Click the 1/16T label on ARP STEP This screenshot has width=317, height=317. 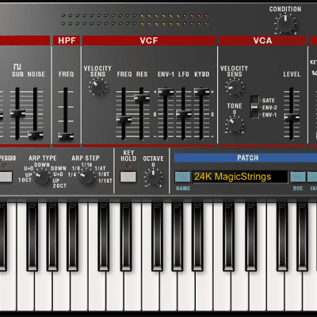[x=105, y=181]
